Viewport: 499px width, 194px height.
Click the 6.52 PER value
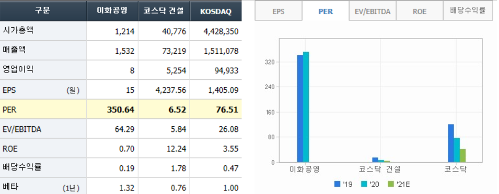177,110
